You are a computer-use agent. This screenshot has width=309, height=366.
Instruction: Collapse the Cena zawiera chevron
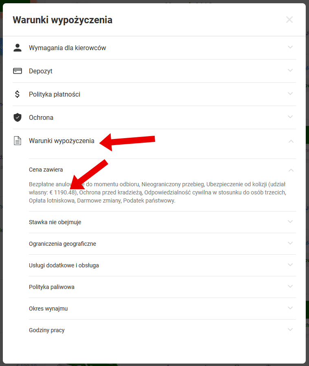pos(291,170)
